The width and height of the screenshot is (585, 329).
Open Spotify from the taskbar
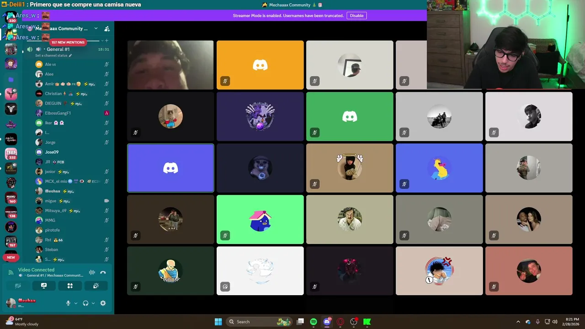tap(314, 322)
